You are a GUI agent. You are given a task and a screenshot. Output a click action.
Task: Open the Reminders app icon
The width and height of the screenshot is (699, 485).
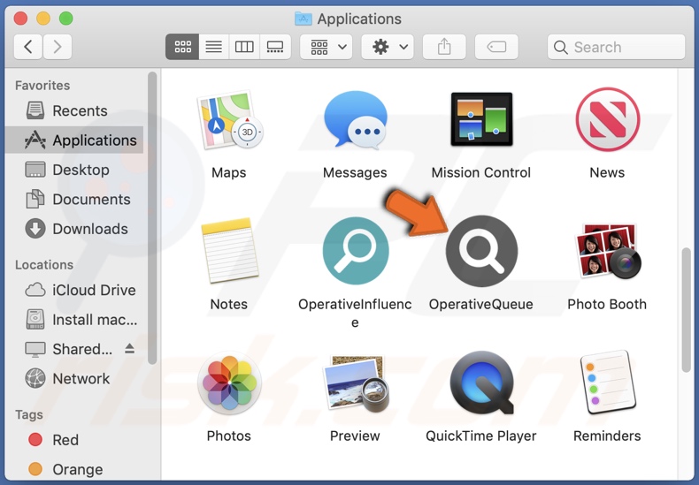pyautogui.click(x=608, y=383)
